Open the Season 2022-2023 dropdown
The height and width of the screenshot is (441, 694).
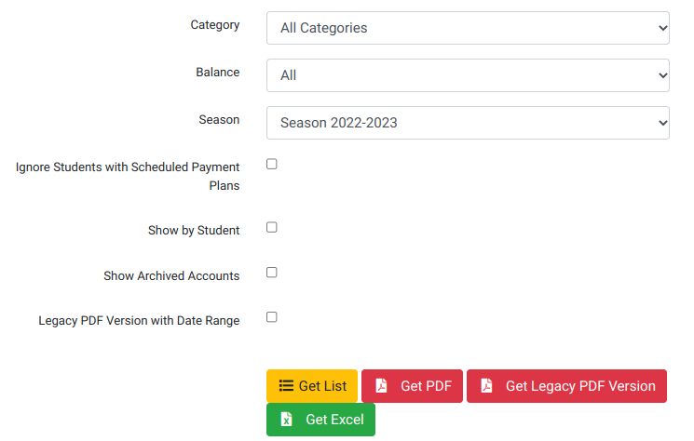point(468,123)
